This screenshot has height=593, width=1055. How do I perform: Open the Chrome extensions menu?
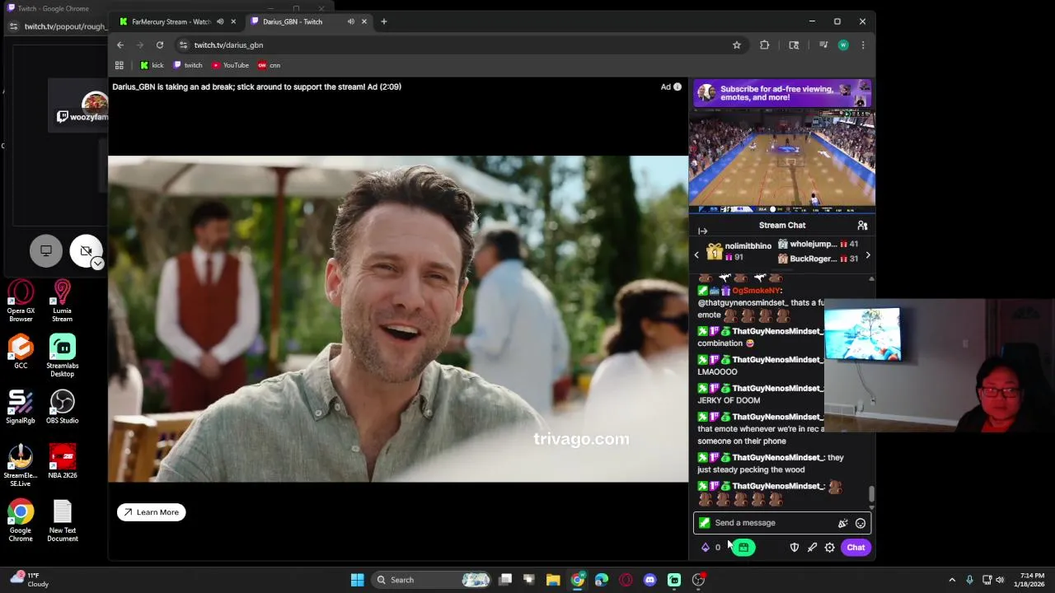click(x=765, y=45)
